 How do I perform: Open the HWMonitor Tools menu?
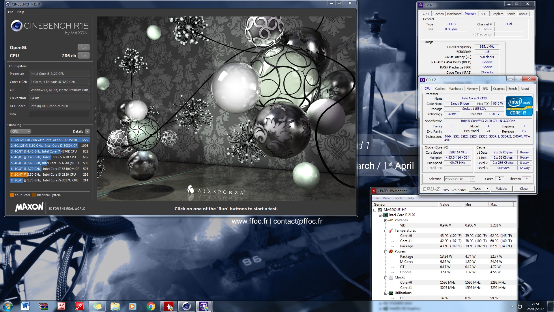(398, 198)
